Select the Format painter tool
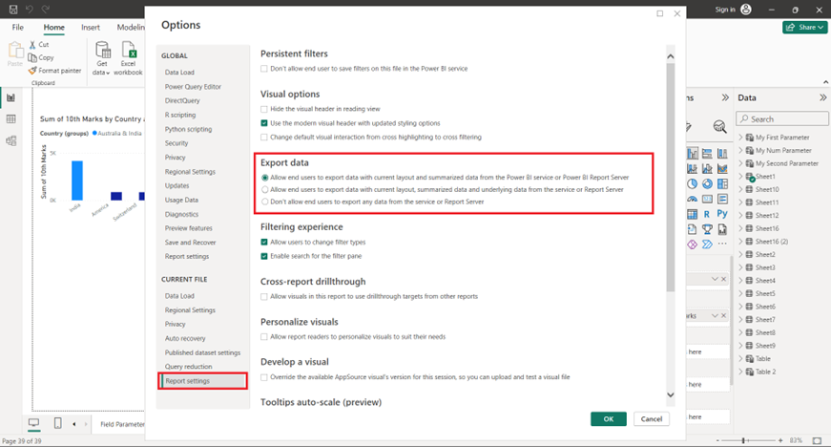Viewport: 831px width, 447px height. tap(54, 71)
